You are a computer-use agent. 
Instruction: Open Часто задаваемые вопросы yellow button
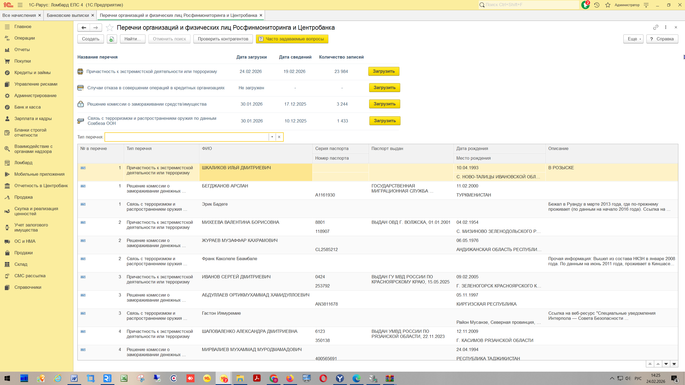pyautogui.click(x=292, y=39)
